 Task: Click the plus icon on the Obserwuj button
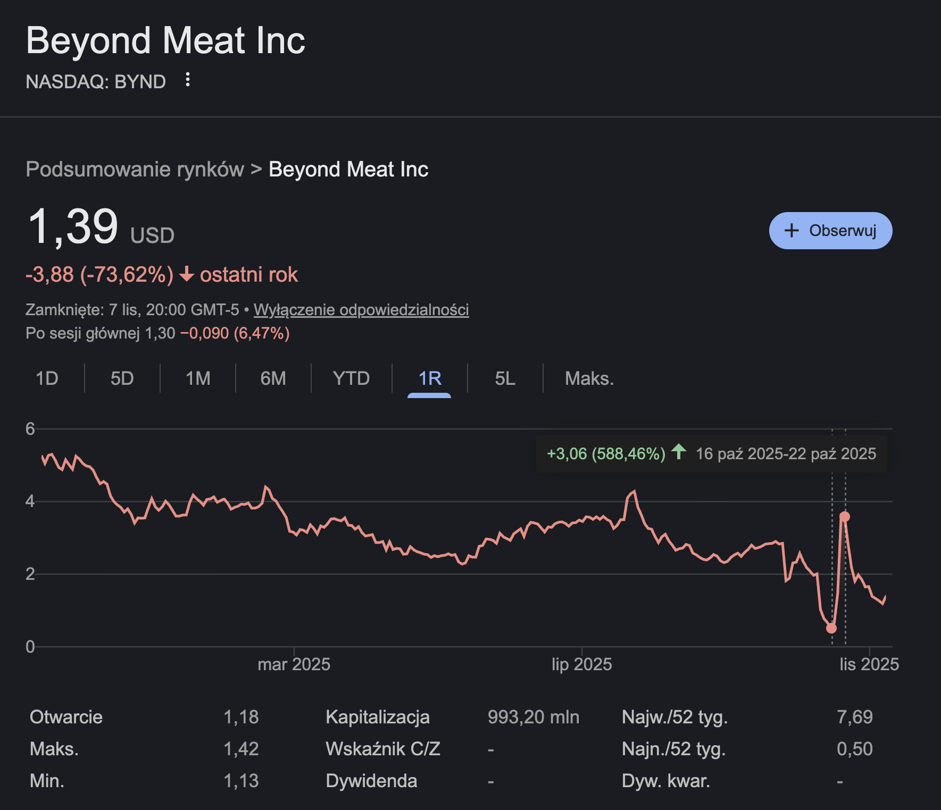792,231
